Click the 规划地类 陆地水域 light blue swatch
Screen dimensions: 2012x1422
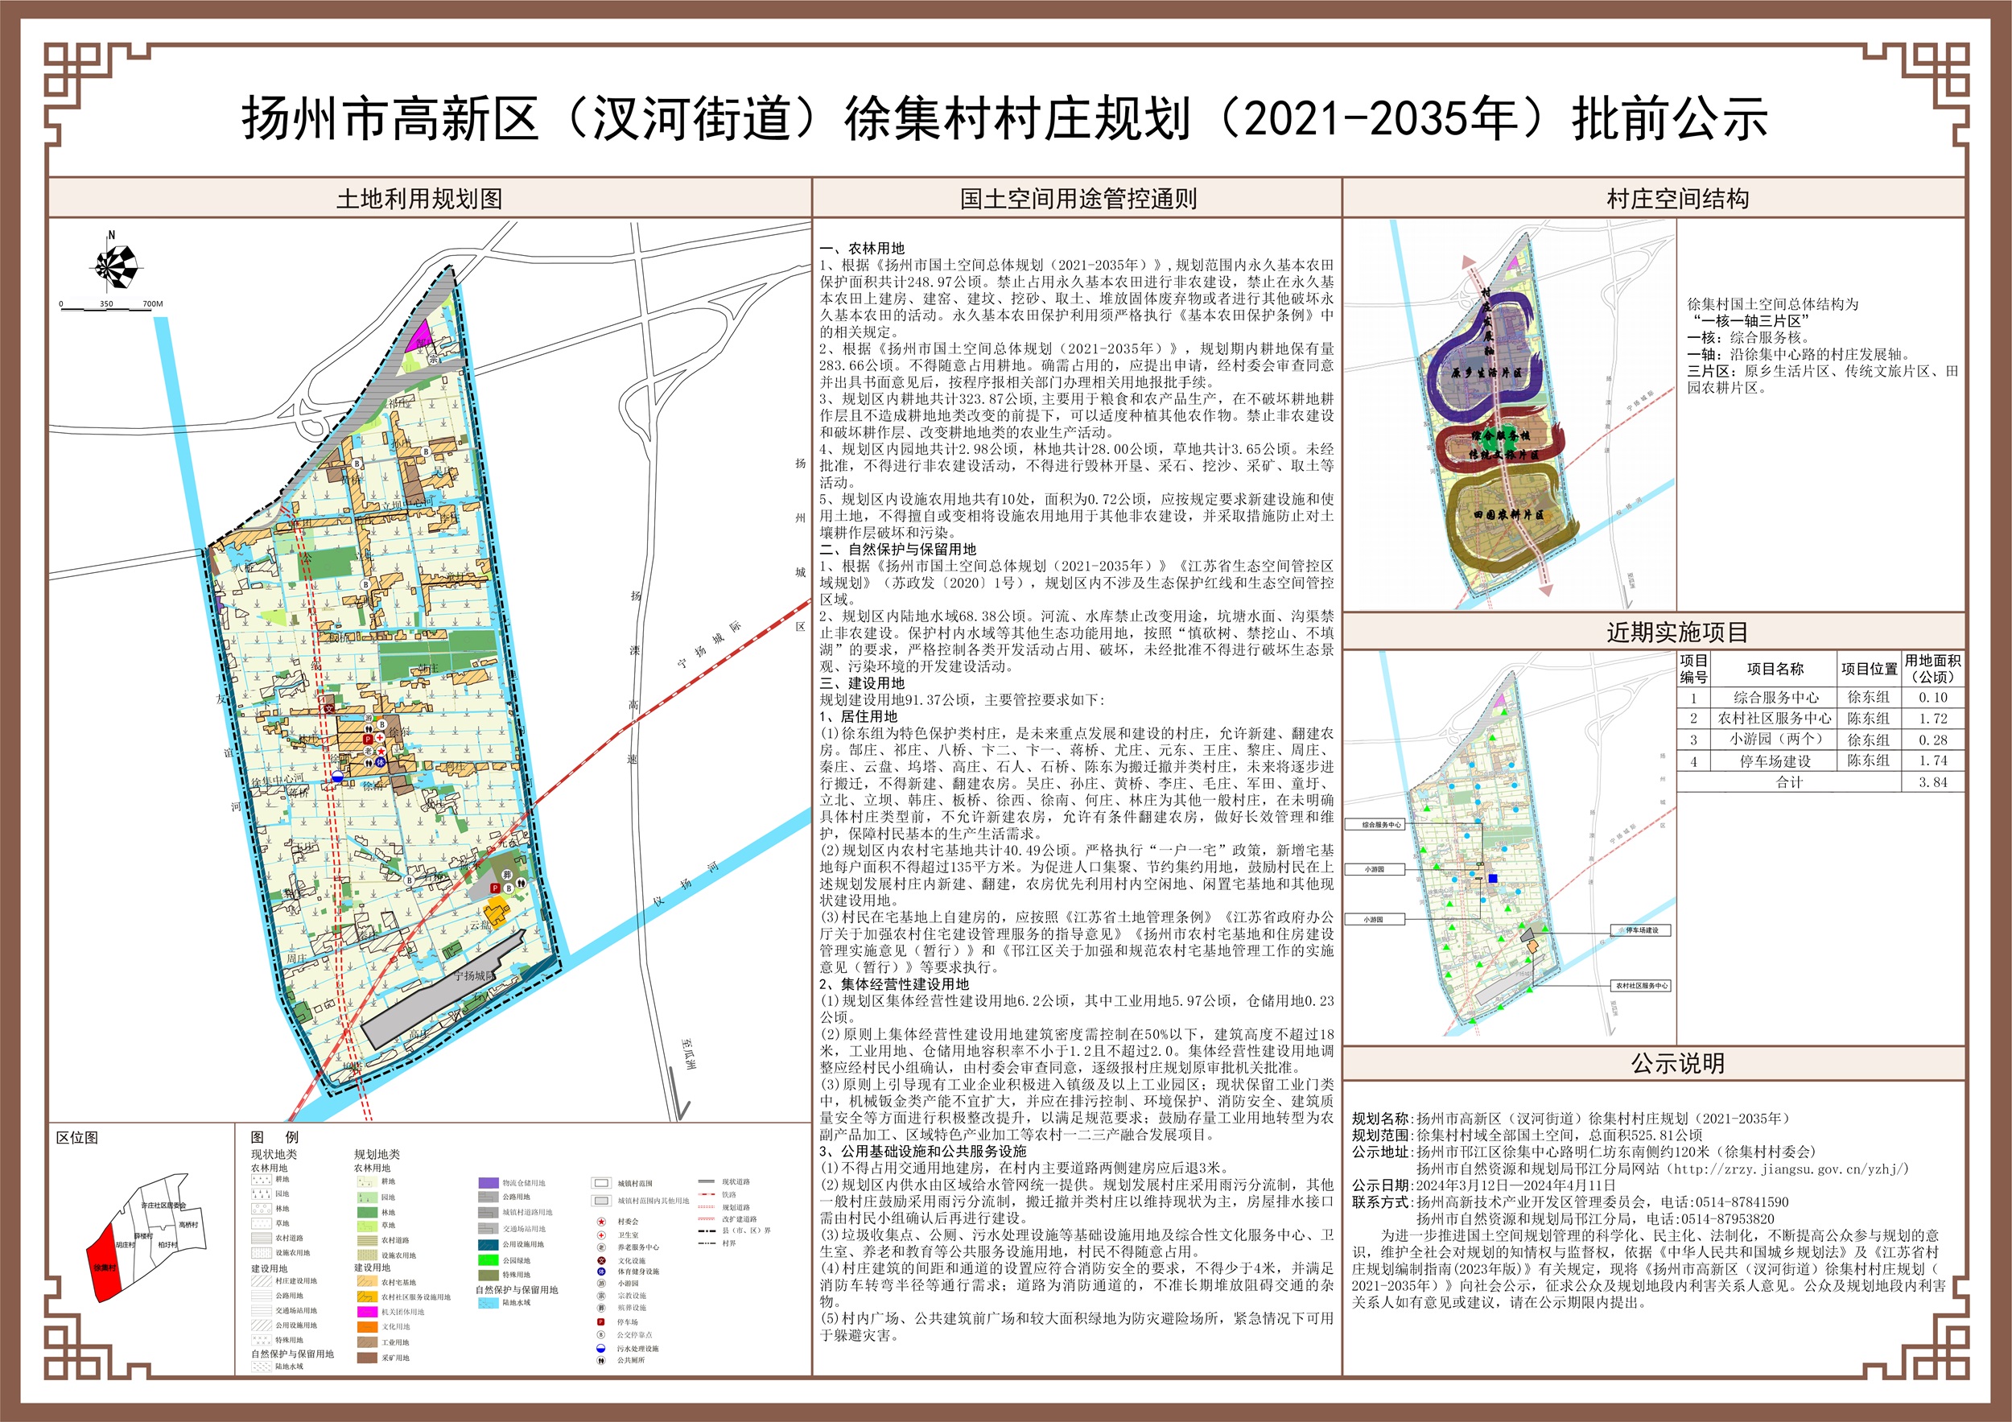point(488,1303)
